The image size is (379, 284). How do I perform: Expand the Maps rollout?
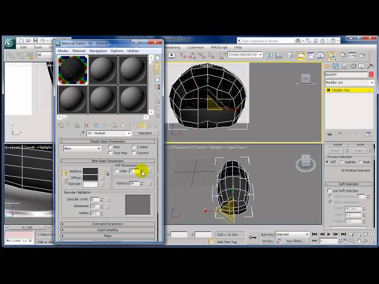[108, 235]
